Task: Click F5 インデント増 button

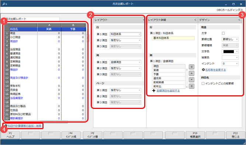Action: tap(93, 135)
